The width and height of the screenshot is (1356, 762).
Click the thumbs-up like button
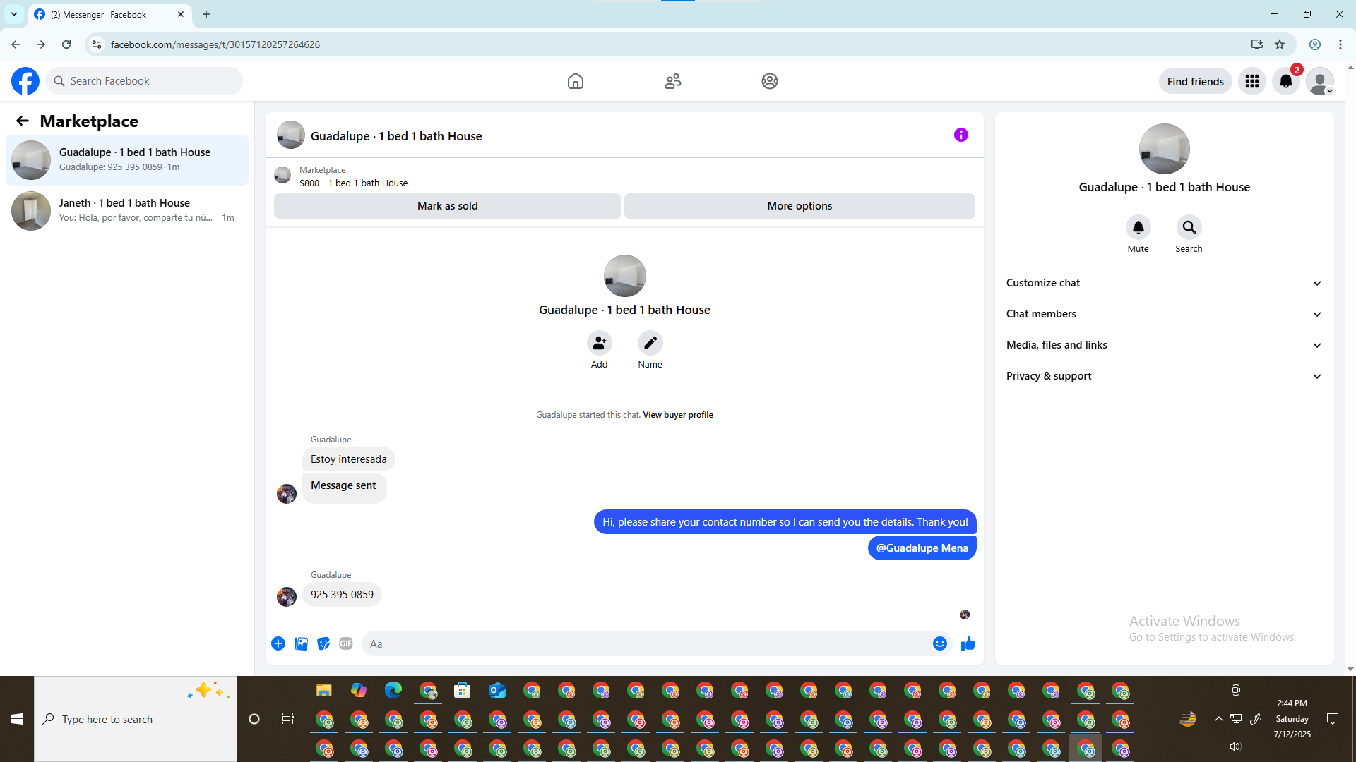[x=968, y=643]
